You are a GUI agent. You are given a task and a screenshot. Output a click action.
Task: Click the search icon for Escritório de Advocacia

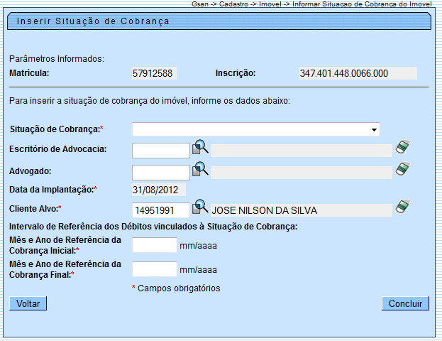click(x=200, y=148)
